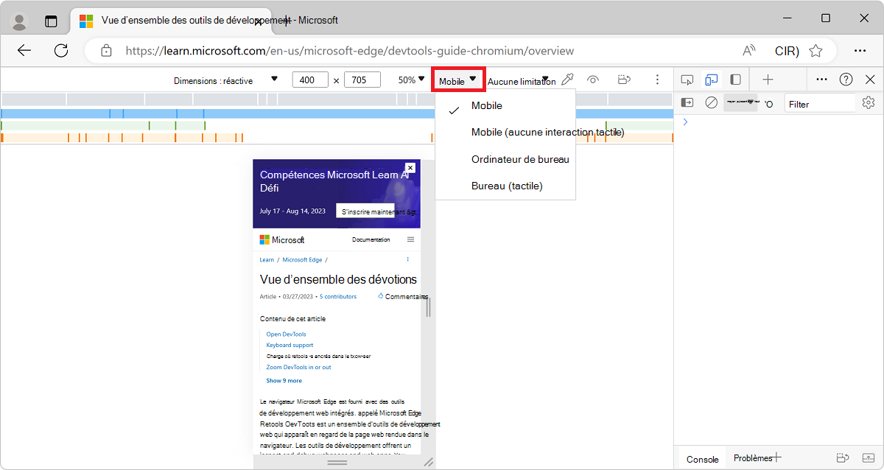Click the width field showing 400
Image resolution: width=884 pixels, height=470 pixels.
[x=310, y=80]
